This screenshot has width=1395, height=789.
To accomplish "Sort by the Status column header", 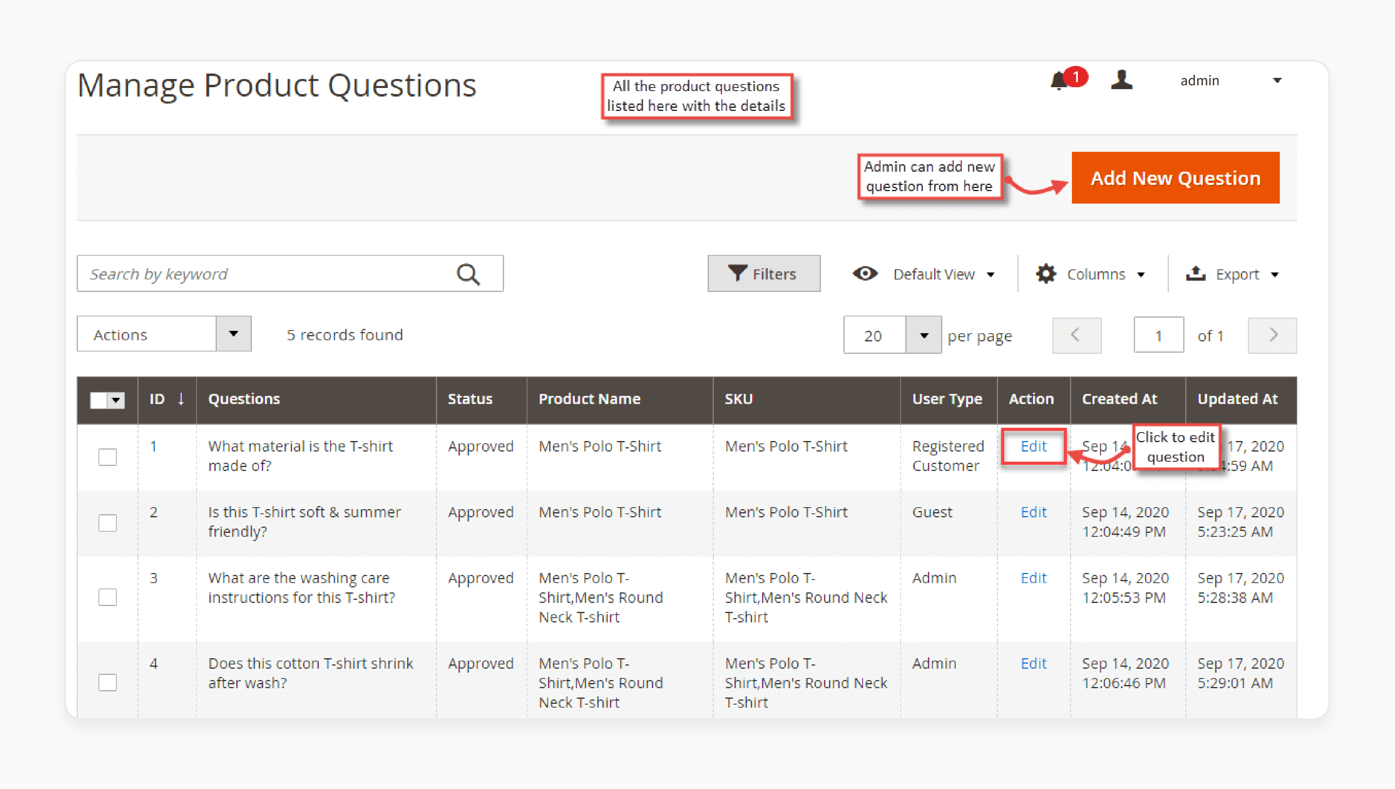I will [x=481, y=399].
